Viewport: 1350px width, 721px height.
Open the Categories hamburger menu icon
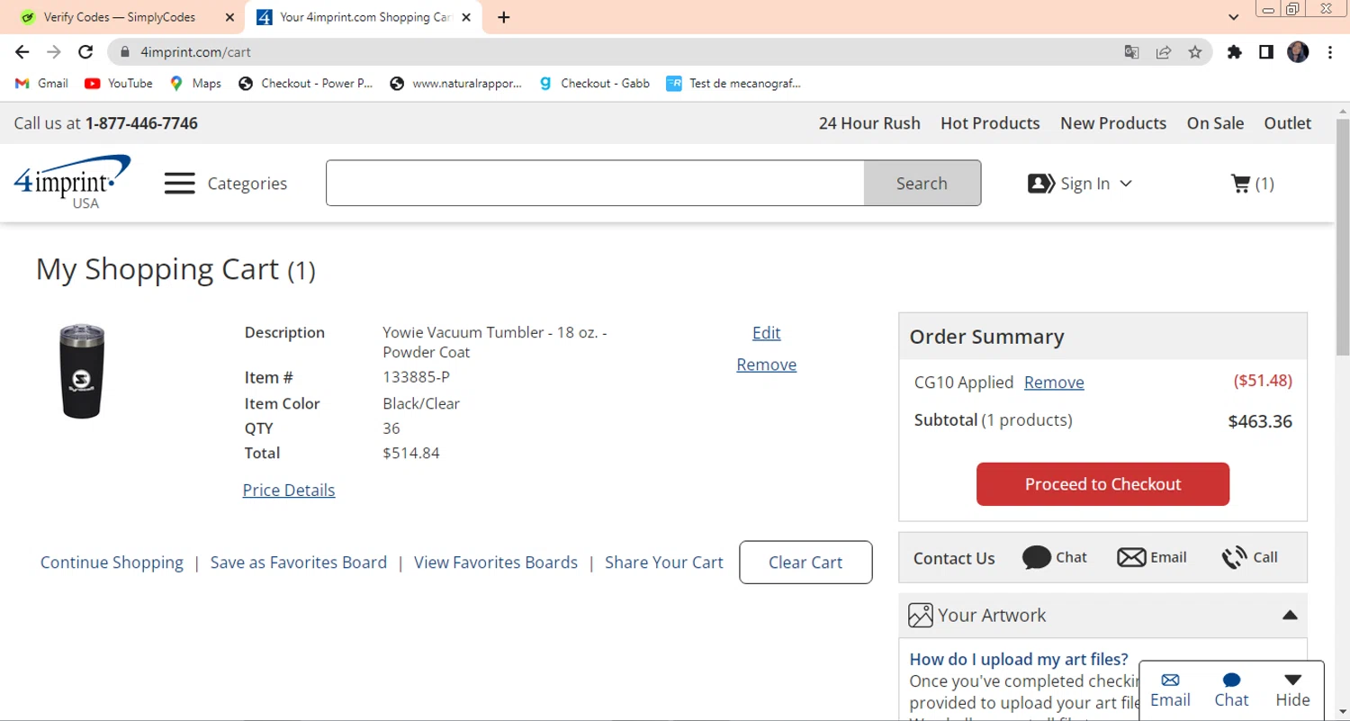pyautogui.click(x=179, y=184)
